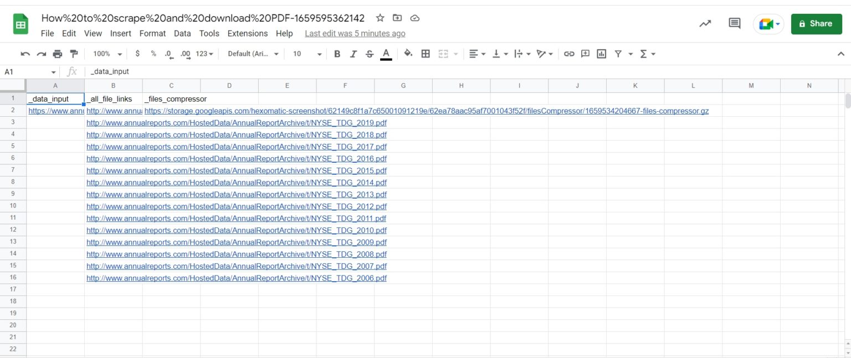The width and height of the screenshot is (851, 358).
Task: Open the Format menu
Action: tap(152, 33)
